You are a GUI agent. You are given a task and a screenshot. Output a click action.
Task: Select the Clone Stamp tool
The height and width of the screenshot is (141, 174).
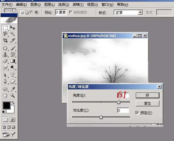pyautogui.click(x=5, y=55)
